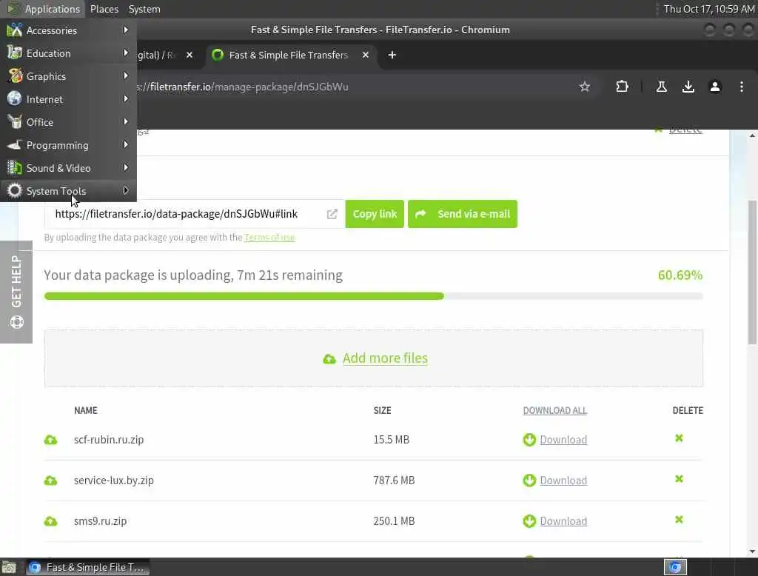Download sms9.ru.zip
This screenshot has height=576, width=758.
[563, 521]
